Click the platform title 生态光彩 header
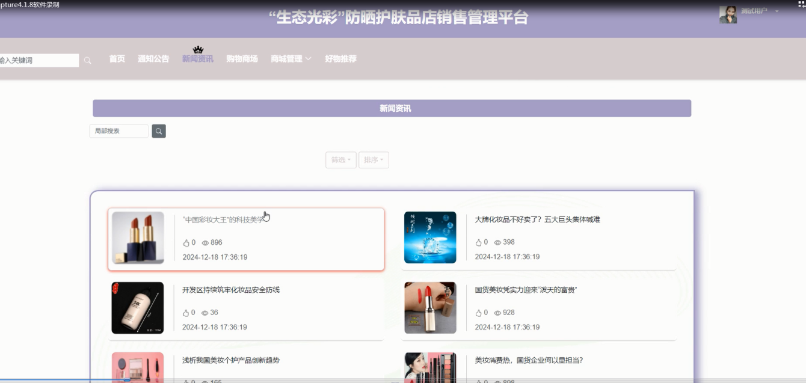The width and height of the screenshot is (806, 383). (x=399, y=17)
